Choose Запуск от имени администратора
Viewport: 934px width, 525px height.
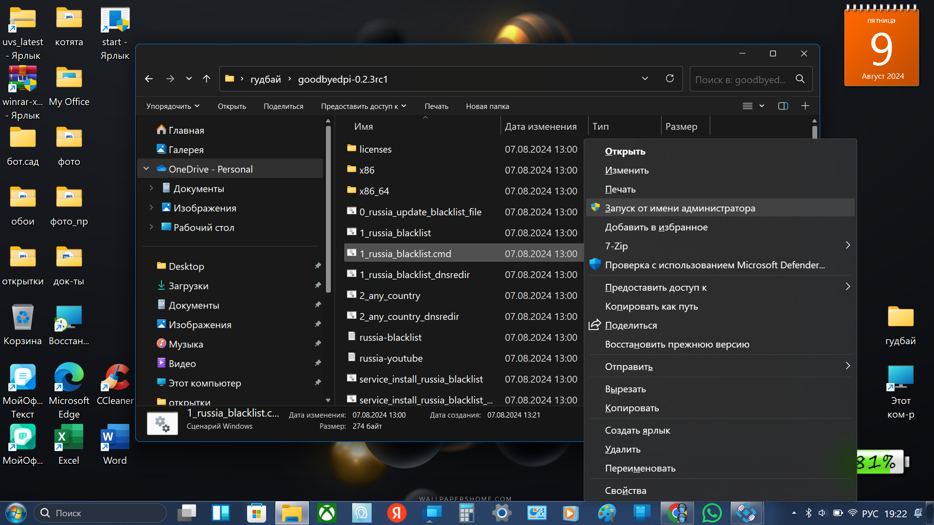[x=720, y=208]
